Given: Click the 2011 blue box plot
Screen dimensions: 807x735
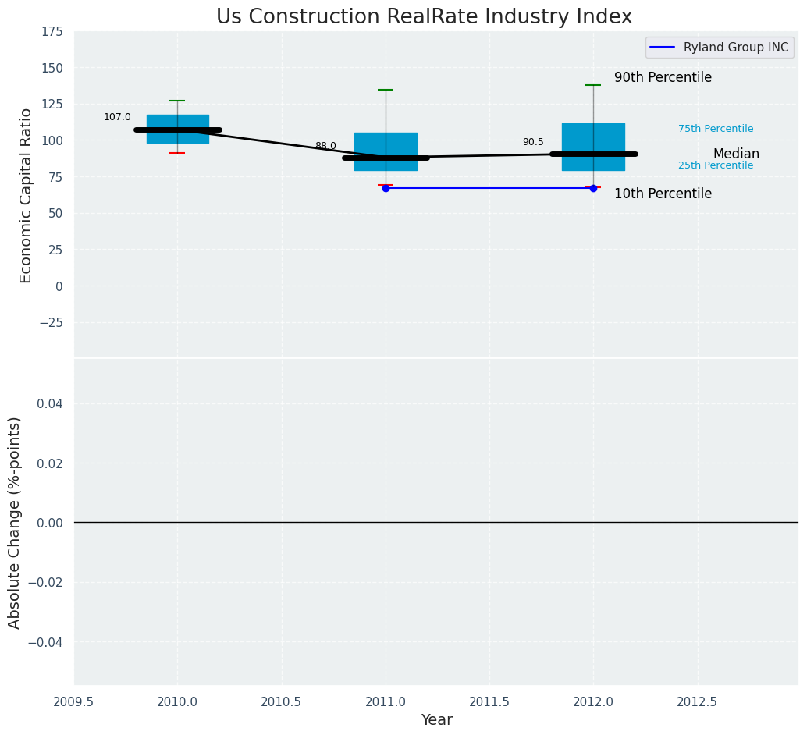Looking at the screenshot, I should point(386,152).
